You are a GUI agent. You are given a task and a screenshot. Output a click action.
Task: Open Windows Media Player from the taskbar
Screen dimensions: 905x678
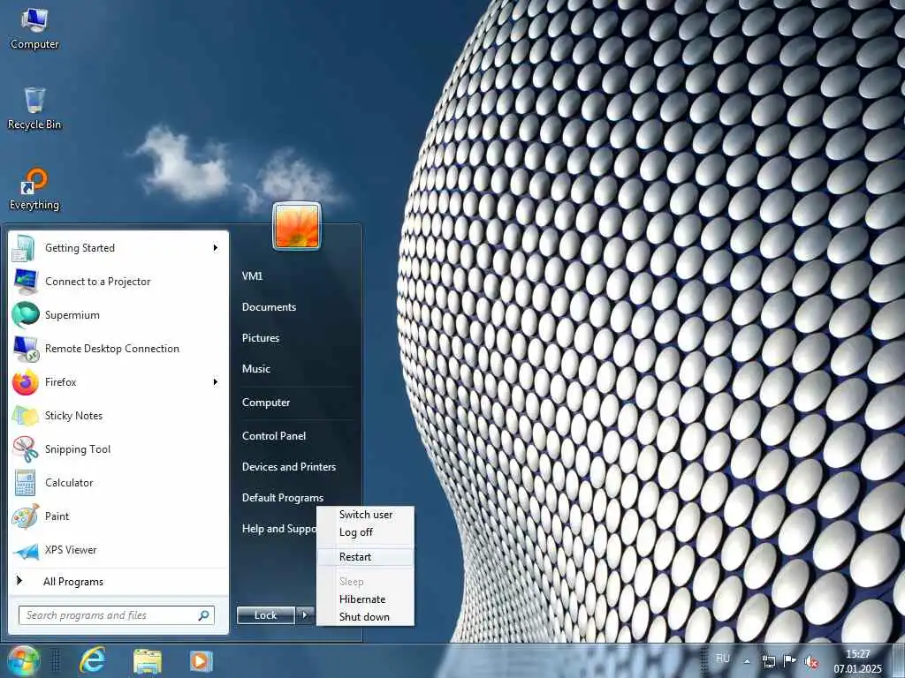pos(201,660)
